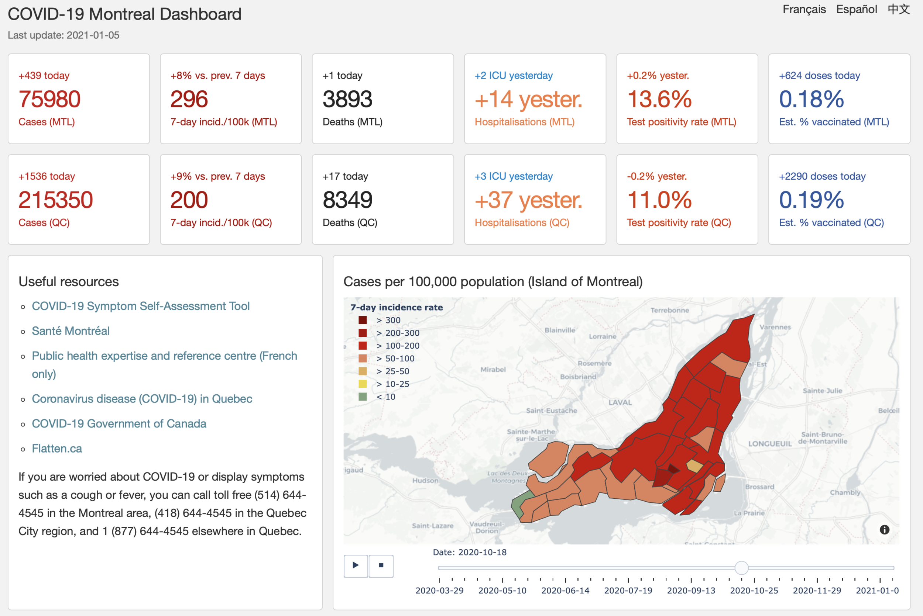Image resolution: width=923 pixels, height=616 pixels.
Task: Open the Flatten.ca link
Action: 57,448
